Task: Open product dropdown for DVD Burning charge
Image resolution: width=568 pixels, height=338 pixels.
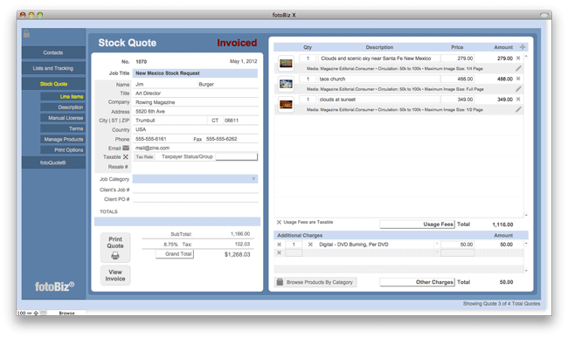Action: pos(437,245)
